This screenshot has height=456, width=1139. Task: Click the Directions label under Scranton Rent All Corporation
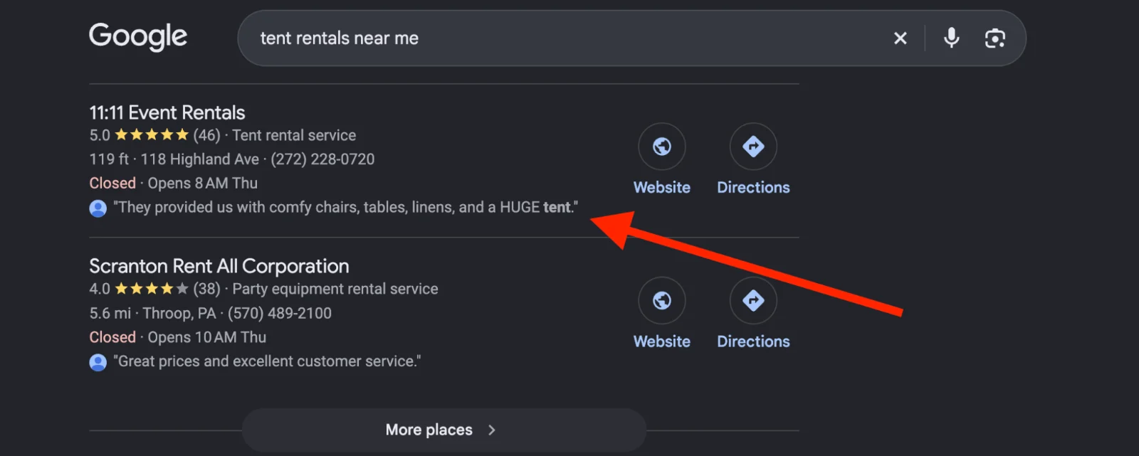tap(753, 341)
